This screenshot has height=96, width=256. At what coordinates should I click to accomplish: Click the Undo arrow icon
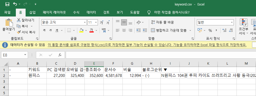15,4
